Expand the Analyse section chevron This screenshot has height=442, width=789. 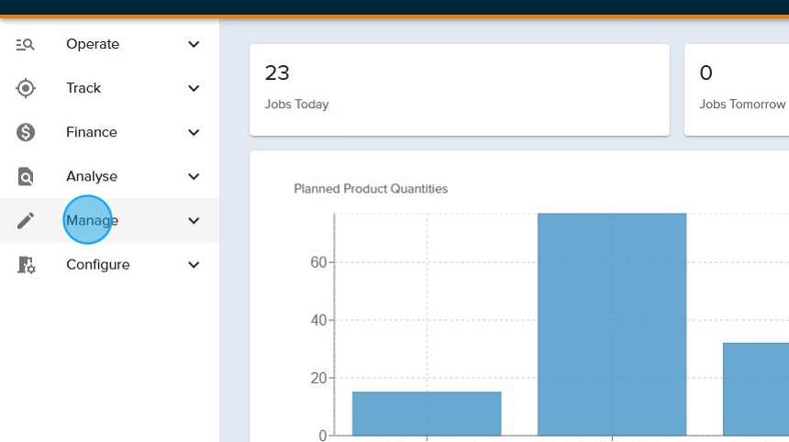[194, 176]
